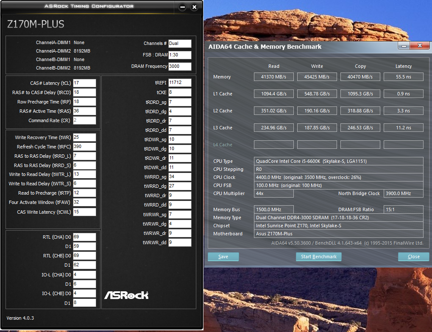Select the tCKE value field
Viewport: 432px width, 332px height.
click(x=180, y=92)
